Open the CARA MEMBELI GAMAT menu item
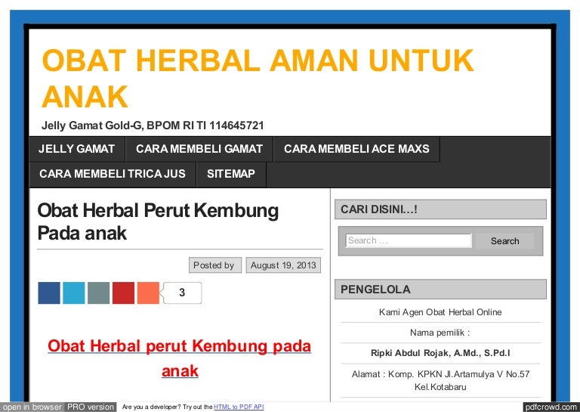Screen dimensions: 580x412 point(199,149)
